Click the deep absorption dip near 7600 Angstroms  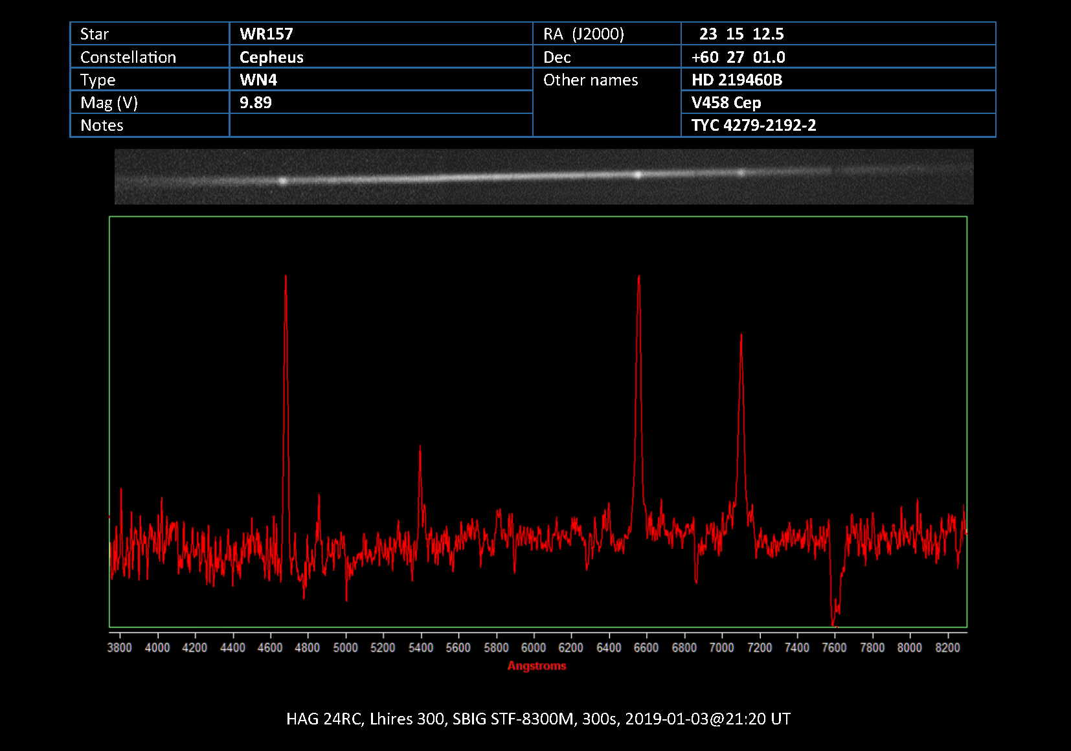[833, 622]
